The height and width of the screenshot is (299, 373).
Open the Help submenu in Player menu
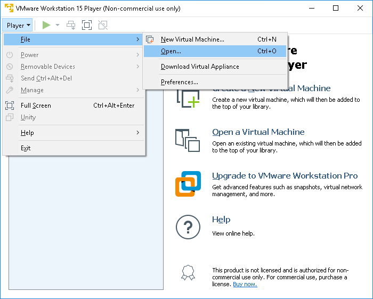74,133
